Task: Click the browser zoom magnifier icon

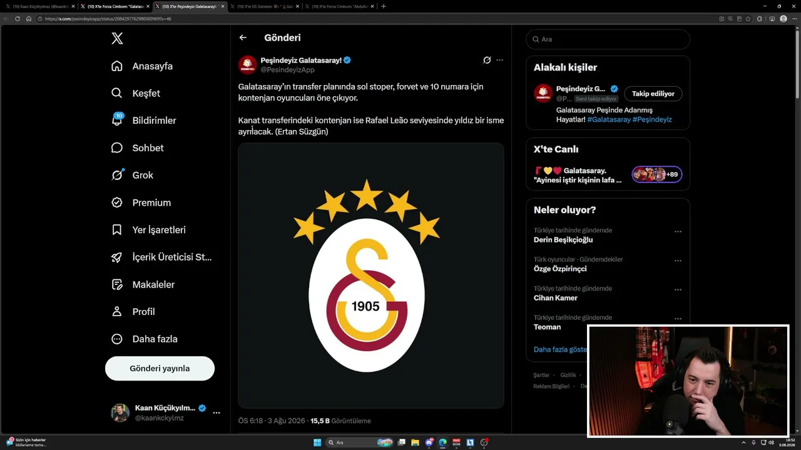Action: click(x=731, y=19)
